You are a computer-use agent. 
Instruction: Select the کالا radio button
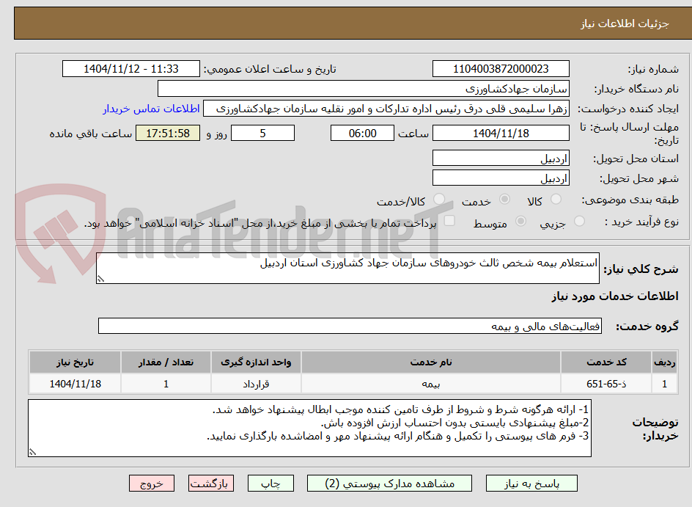[556, 200]
